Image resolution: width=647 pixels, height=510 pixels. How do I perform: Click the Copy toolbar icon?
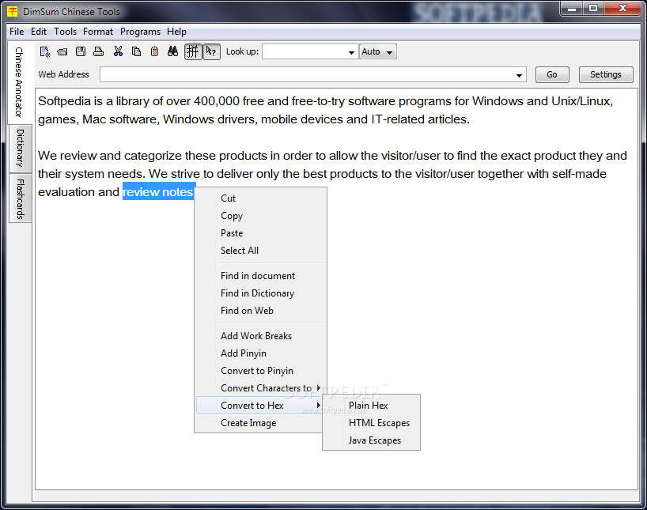pyautogui.click(x=136, y=51)
